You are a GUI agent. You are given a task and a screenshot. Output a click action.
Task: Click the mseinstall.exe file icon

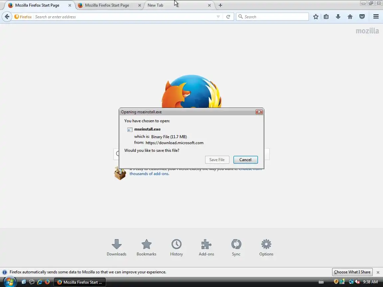coord(130,130)
